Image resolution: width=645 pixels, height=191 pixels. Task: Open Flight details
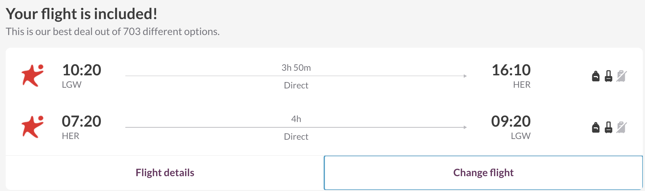(x=165, y=173)
